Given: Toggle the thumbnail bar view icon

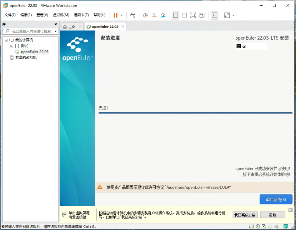Looking at the screenshot, I should pyautogui.click(x=184, y=15).
